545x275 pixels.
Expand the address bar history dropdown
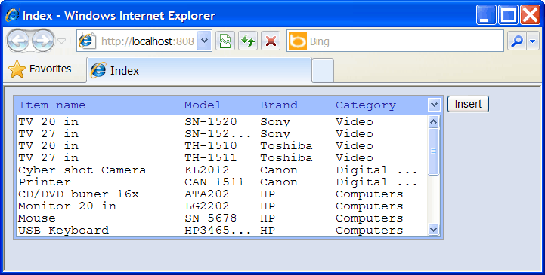pyautogui.click(x=204, y=41)
